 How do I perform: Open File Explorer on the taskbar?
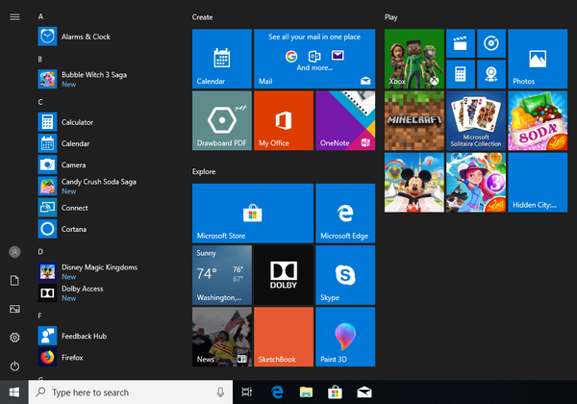(x=306, y=392)
